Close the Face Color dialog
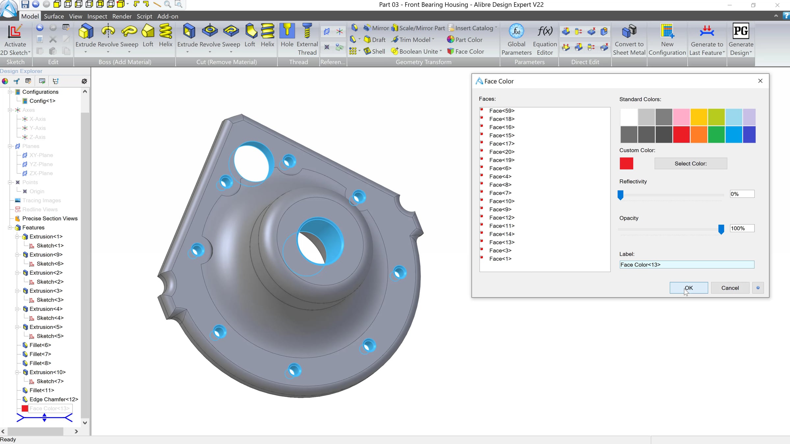The height and width of the screenshot is (444, 790). click(x=760, y=81)
